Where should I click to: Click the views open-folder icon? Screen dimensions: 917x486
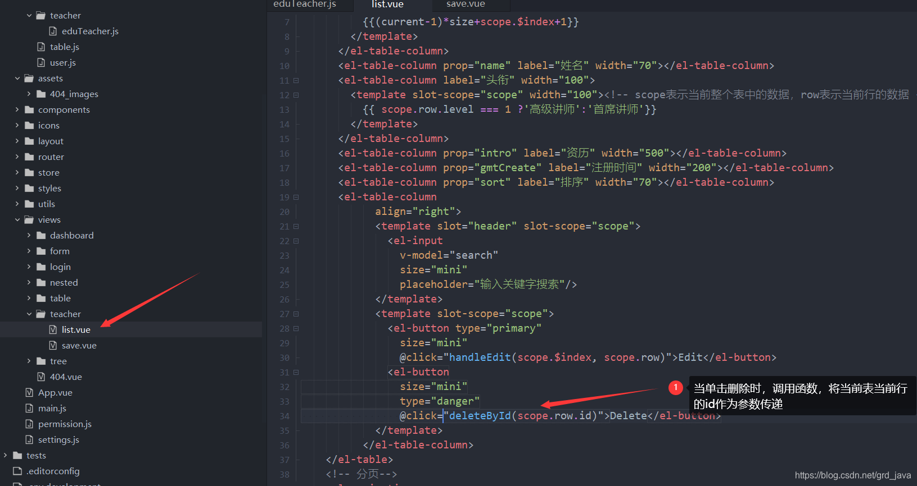pos(29,220)
